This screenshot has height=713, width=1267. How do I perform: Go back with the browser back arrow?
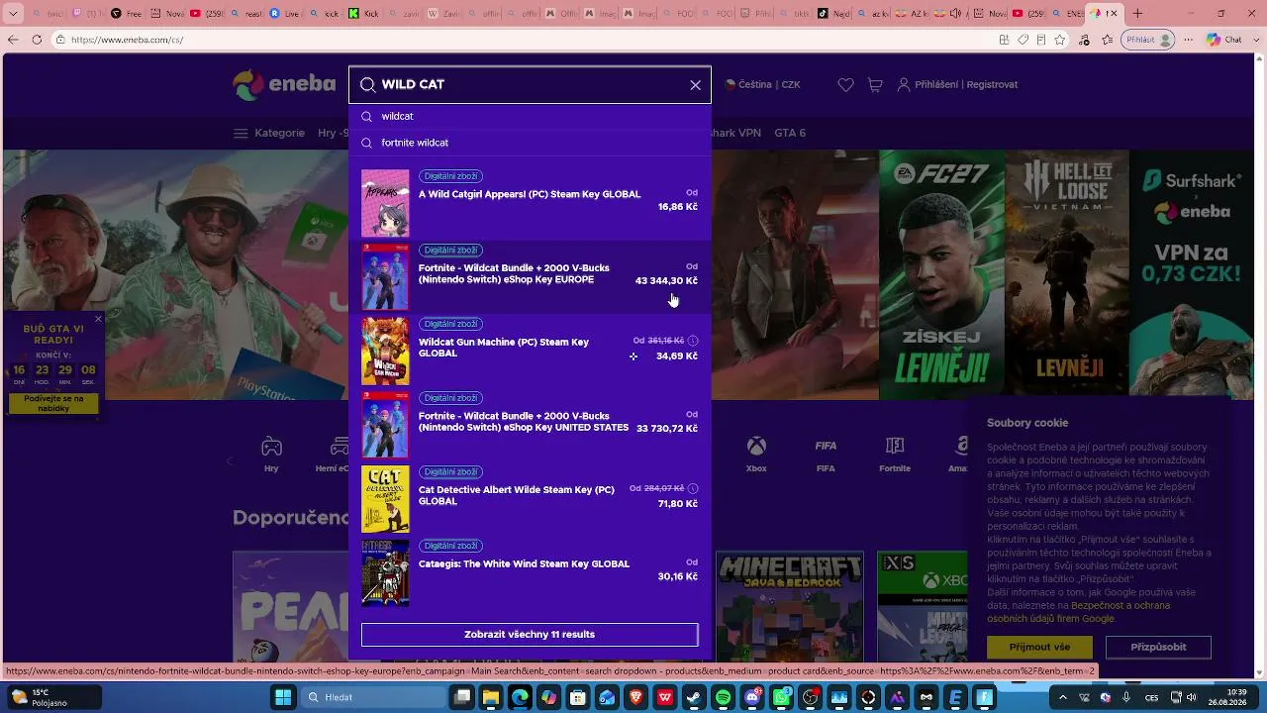point(13,40)
